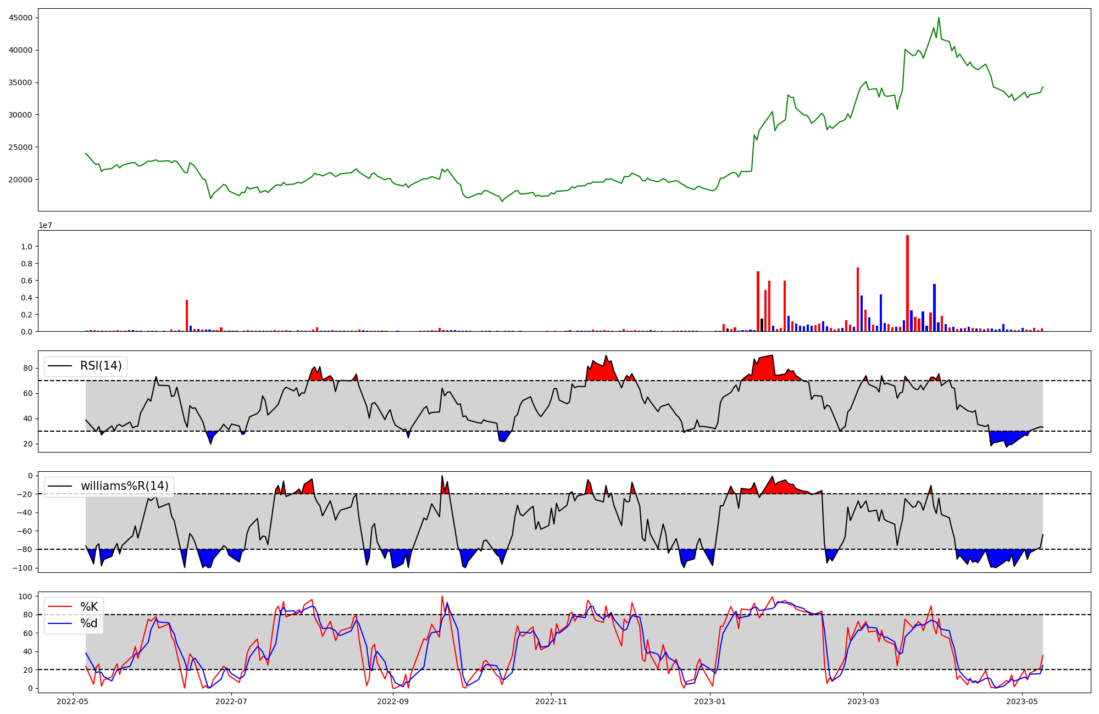Click the tallest red volume bar

[907, 283]
